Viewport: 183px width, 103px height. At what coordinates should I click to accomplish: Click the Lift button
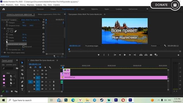[x=141, y=55]
